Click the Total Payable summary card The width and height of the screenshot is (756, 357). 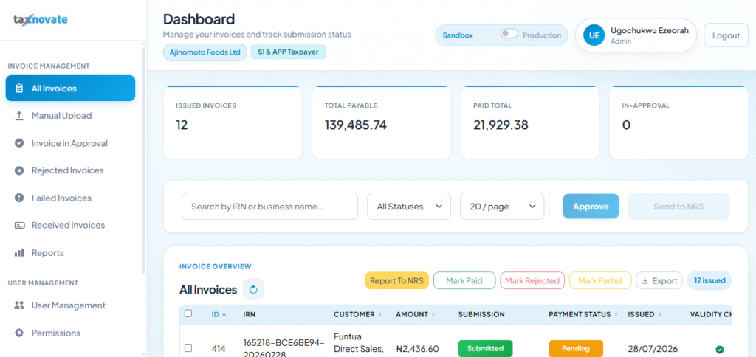[382, 122]
